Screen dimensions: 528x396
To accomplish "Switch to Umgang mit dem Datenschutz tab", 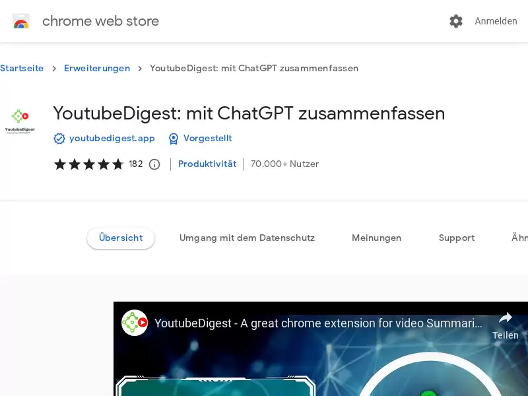I will pos(247,238).
